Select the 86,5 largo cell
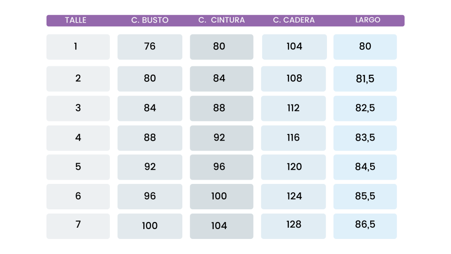 (365, 226)
